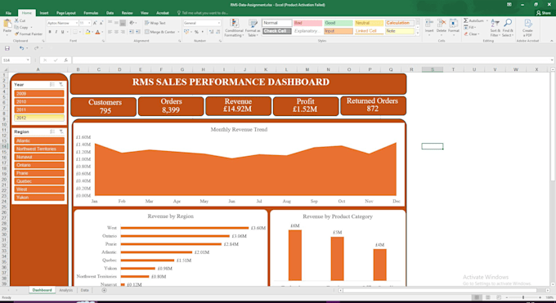Image resolution: width=556 pixels, height=303 pixels.
Task: Open the File tab
Action: coord(8,13)
